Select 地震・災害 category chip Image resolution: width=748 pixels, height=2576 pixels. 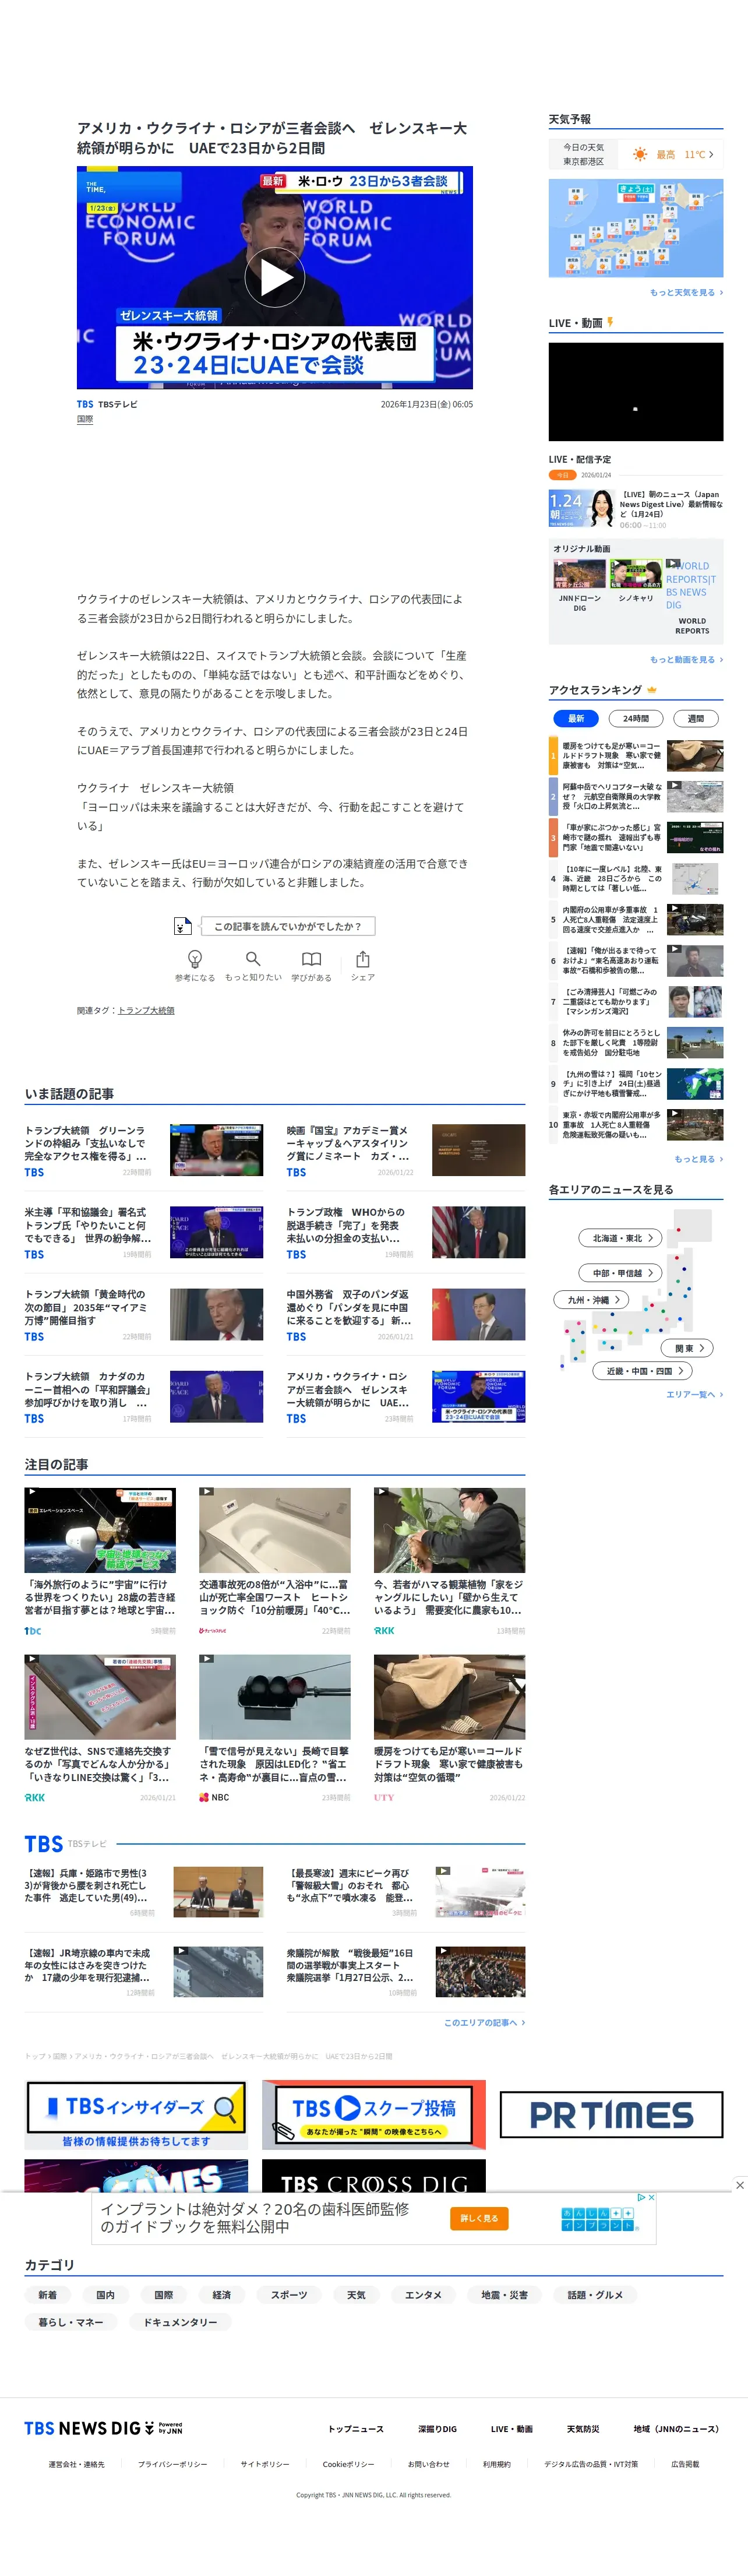click(x=504, y=2294)
